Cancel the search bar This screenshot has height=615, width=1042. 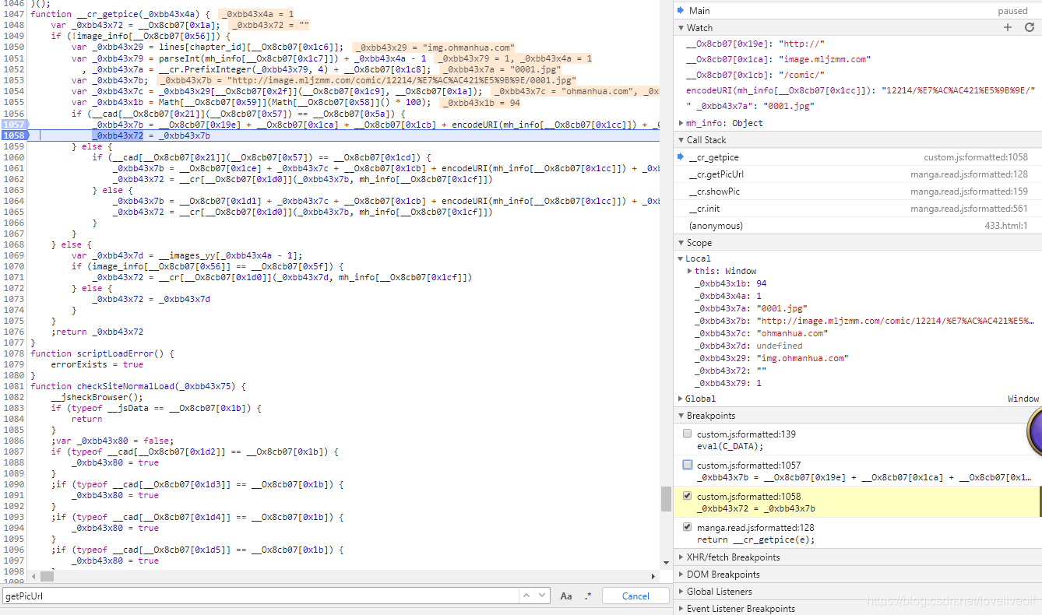click(x=635, y=596)
